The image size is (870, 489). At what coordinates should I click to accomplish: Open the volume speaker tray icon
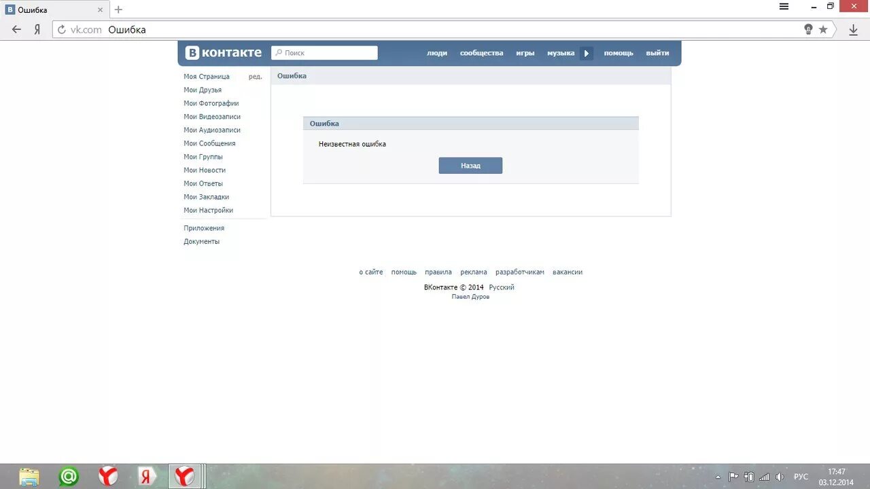coord(780,477)
